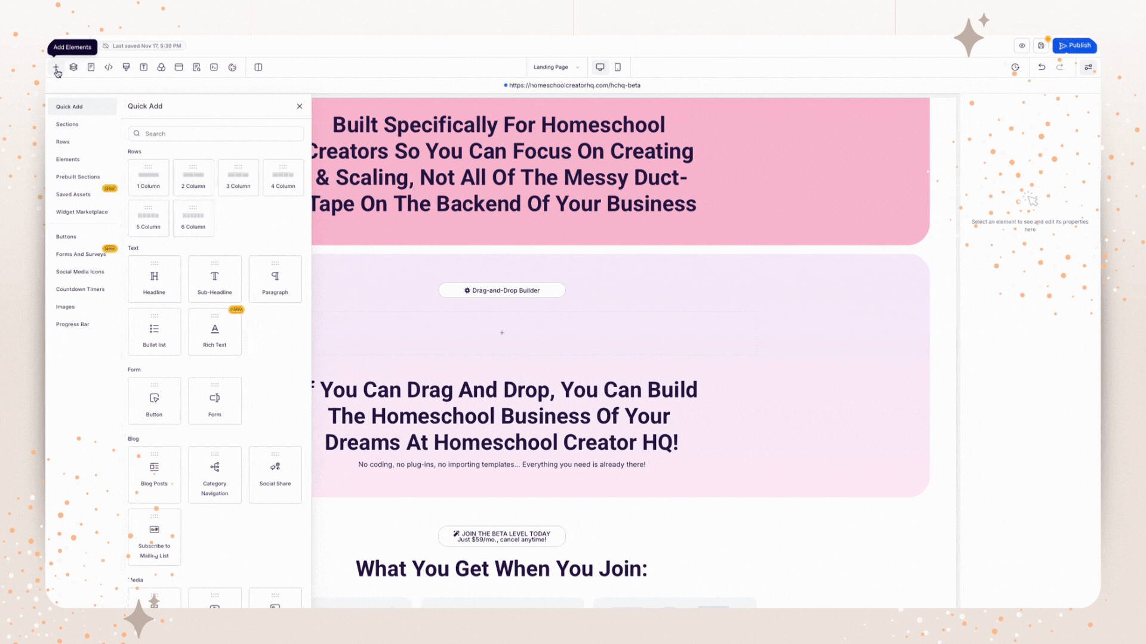The width and height of the screenshot is (1146, 644).
Task: Click the Publish button
Action: point(1074,46)
